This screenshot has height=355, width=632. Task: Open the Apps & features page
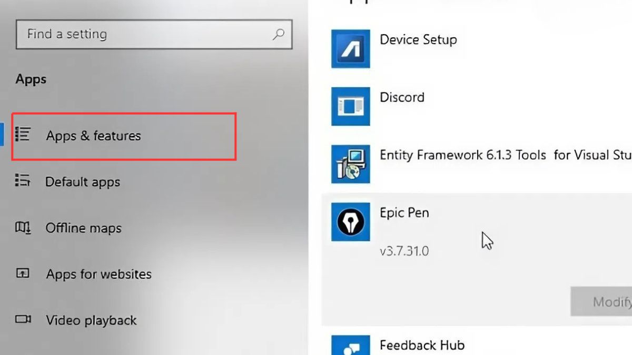(x=93, y=136)
